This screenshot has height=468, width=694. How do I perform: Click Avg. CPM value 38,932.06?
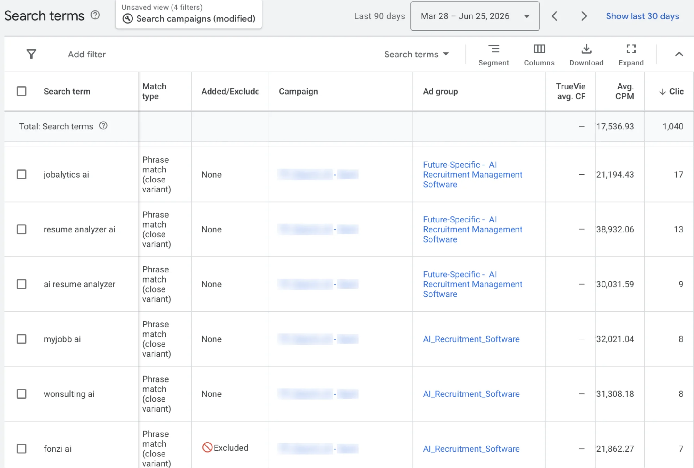click(615, 229)
